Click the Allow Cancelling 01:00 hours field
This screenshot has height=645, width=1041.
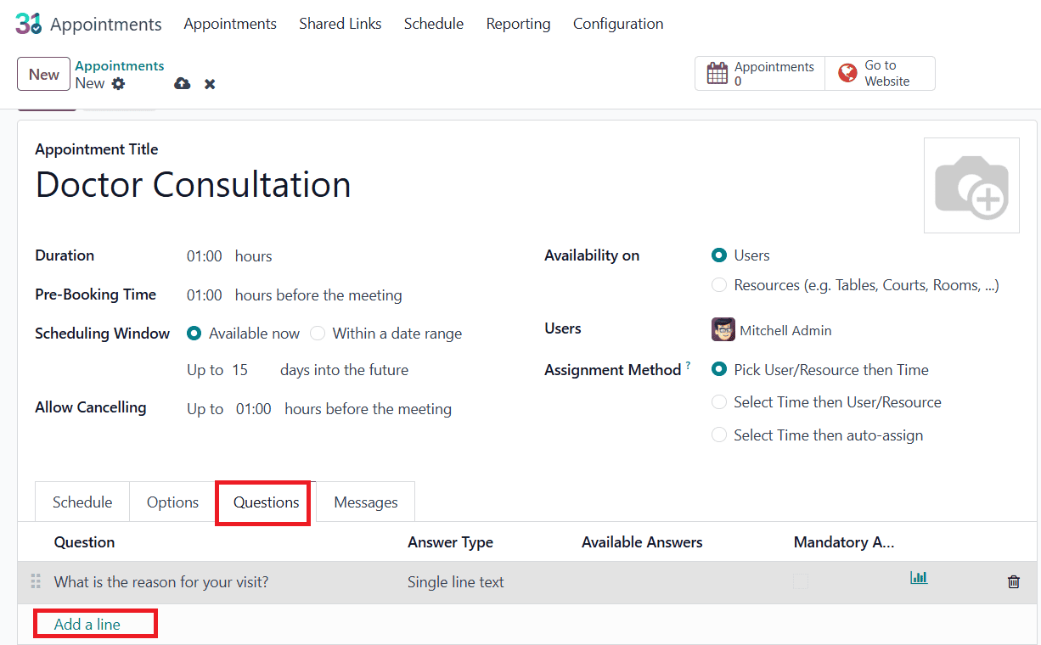[254, 409]
